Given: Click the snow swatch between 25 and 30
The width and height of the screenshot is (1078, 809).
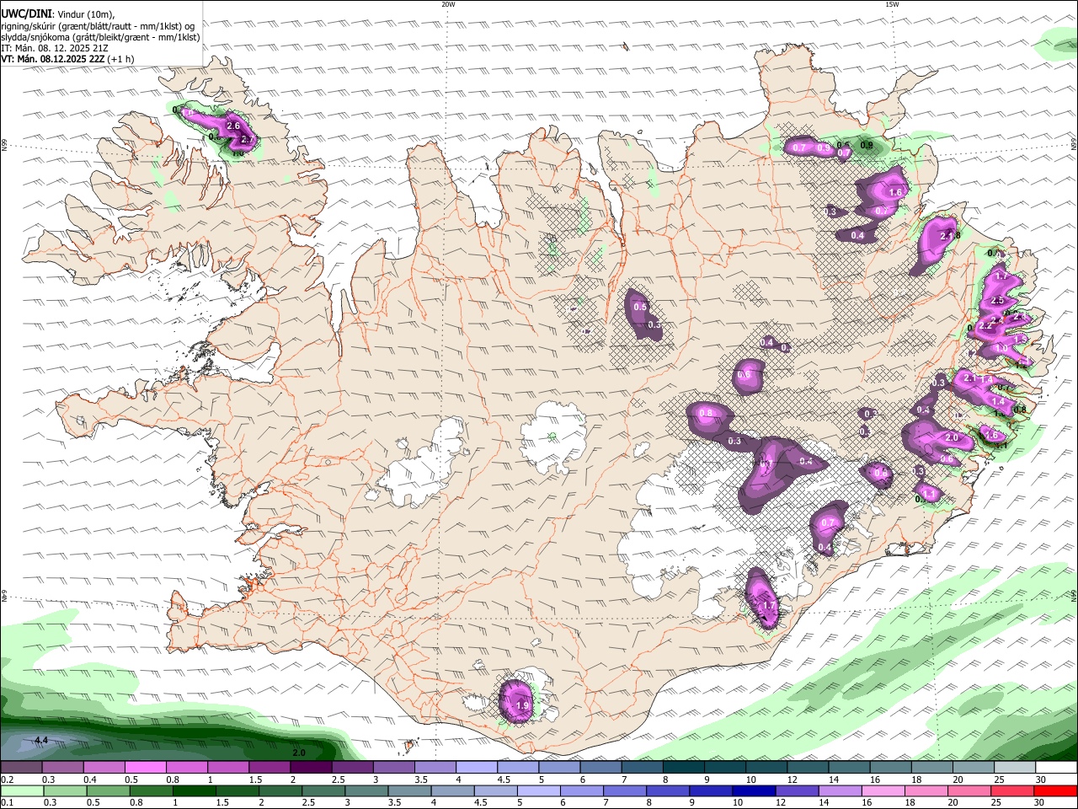Looking at the screenshot, I should (x=1015, y=768).
